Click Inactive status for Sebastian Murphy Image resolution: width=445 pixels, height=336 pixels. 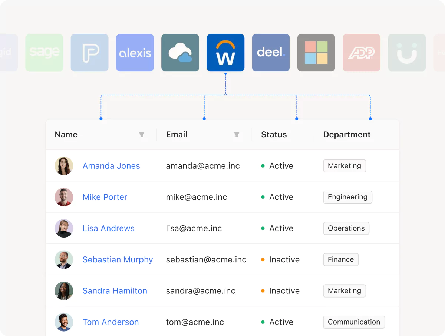tap(280, 259)
